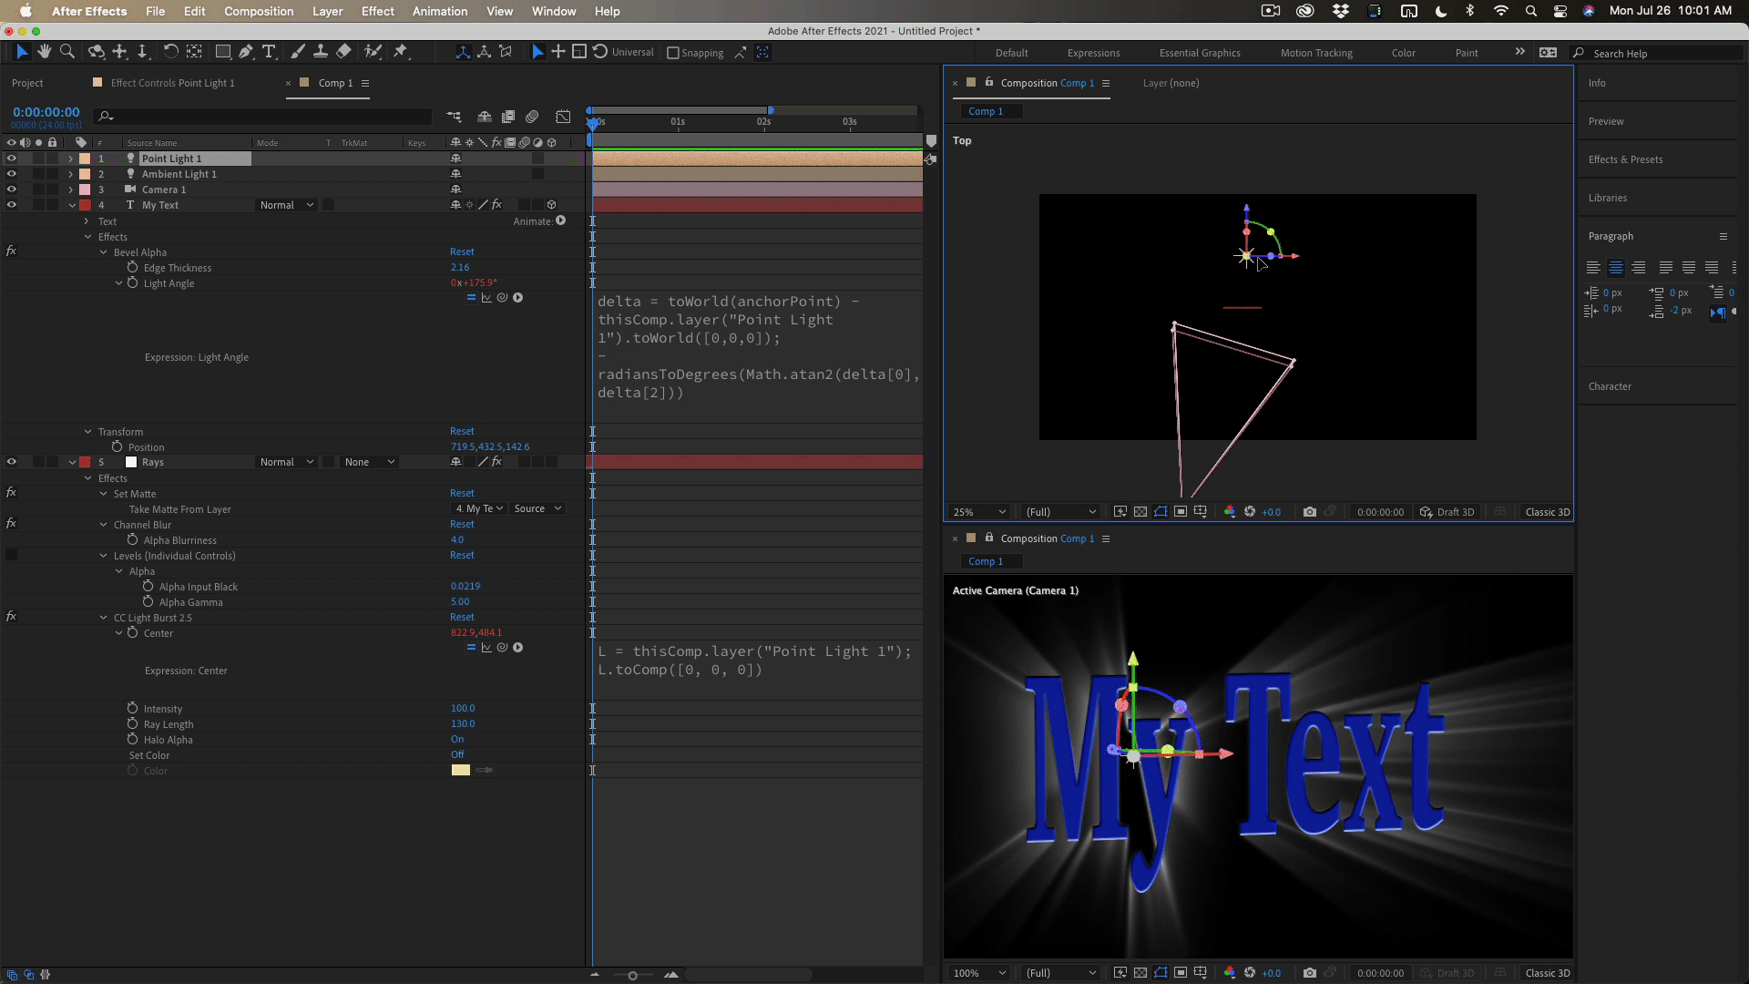Click the snapshot camera icon in Top view
1749x984 pixels.
1309,512
